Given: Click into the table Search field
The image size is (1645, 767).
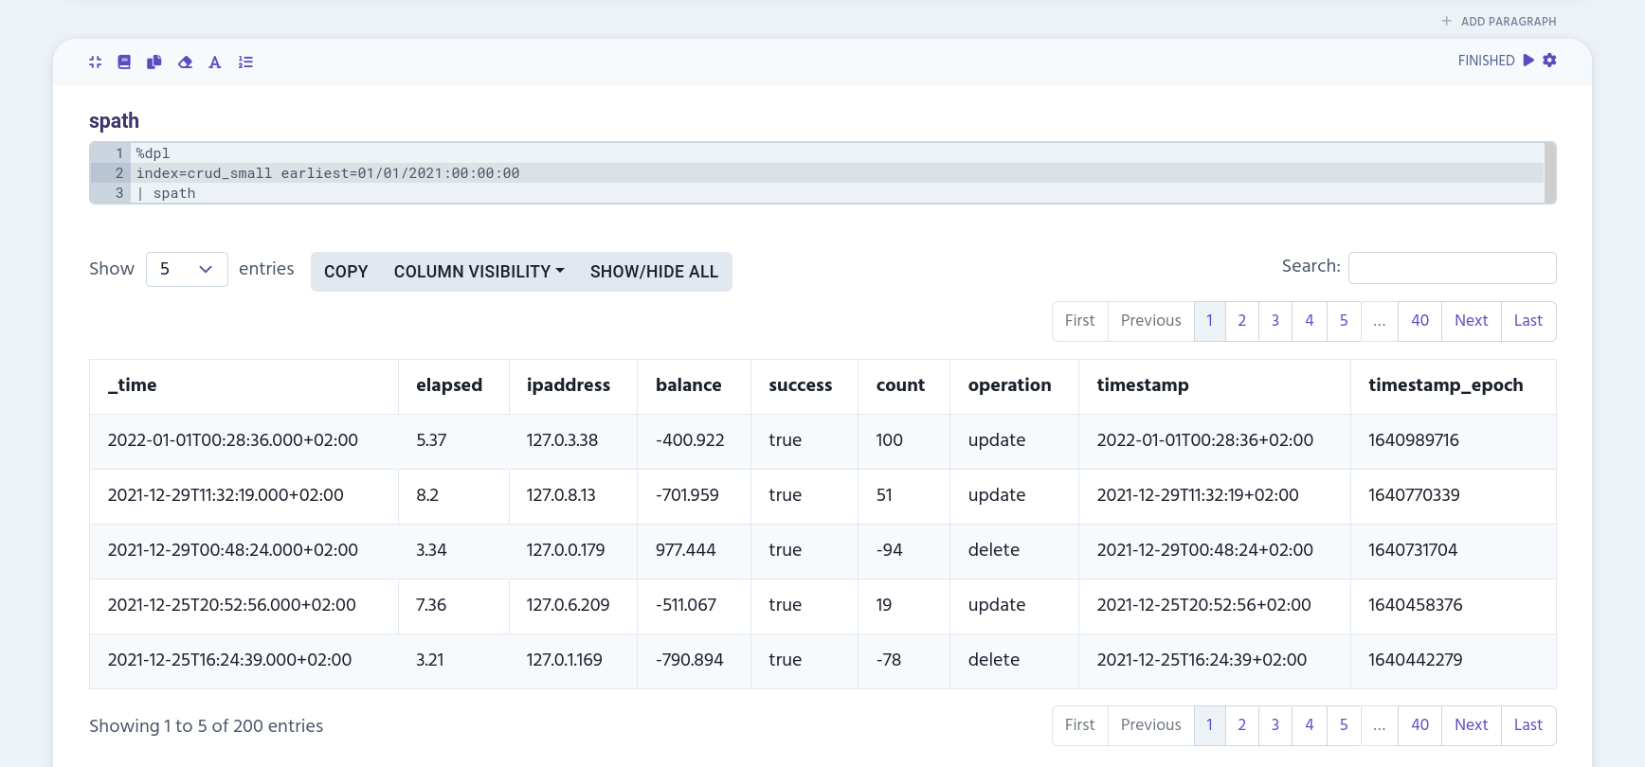Looking at the screenshot, I should [1452, 268].
